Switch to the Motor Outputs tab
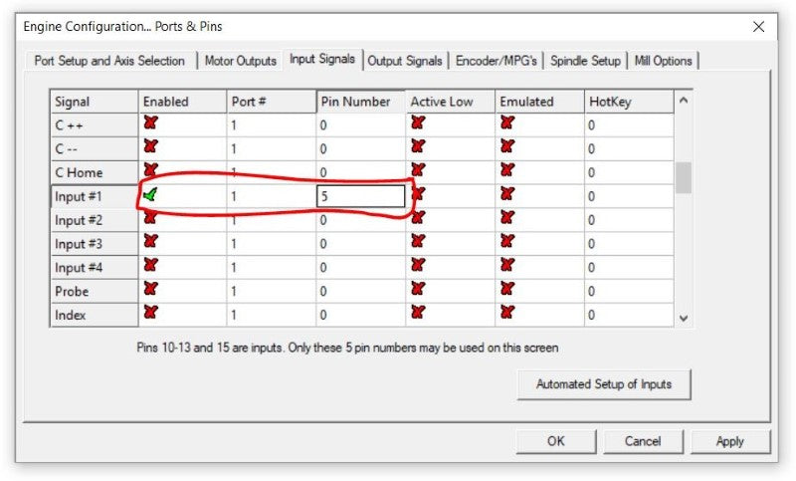 click(x=240, y=61)
